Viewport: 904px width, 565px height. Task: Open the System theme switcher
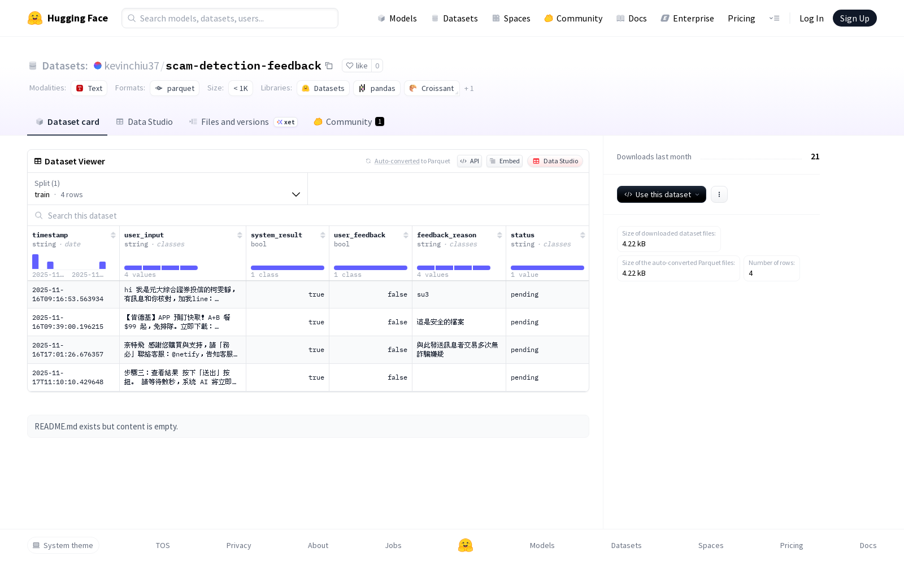[63, 545]
